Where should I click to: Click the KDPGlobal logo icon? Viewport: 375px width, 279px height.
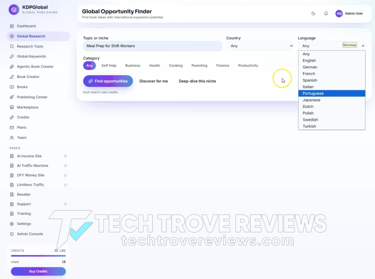pyautogui.click(x=14, y=10)
